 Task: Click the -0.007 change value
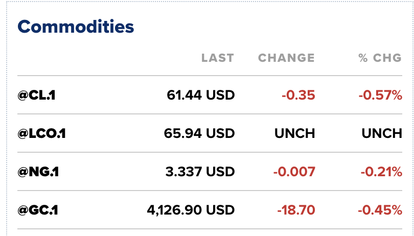pos(294,172)
